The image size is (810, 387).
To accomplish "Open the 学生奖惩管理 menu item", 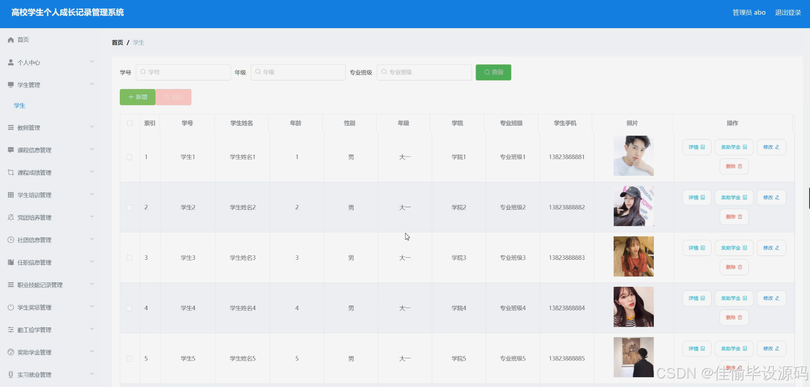I will [x=51, y=307].
